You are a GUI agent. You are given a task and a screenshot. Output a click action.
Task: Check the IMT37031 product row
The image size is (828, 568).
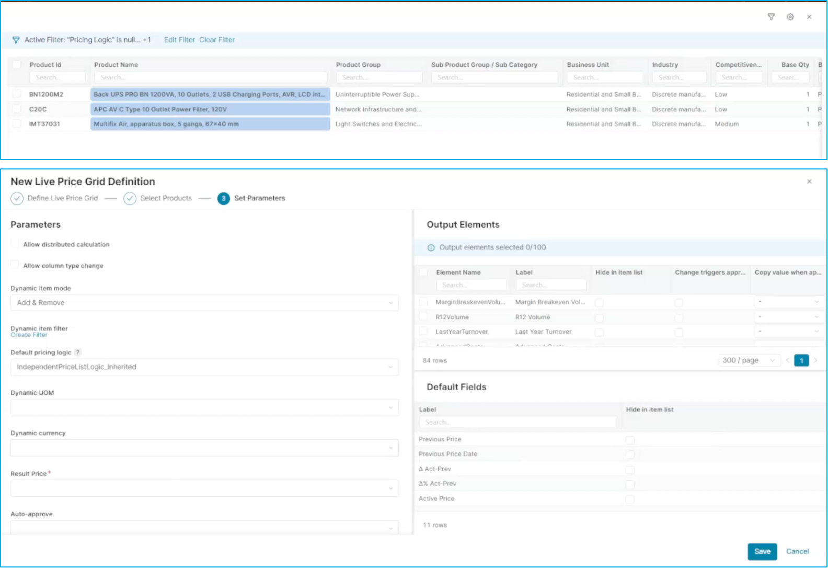[x=17, y=123]
